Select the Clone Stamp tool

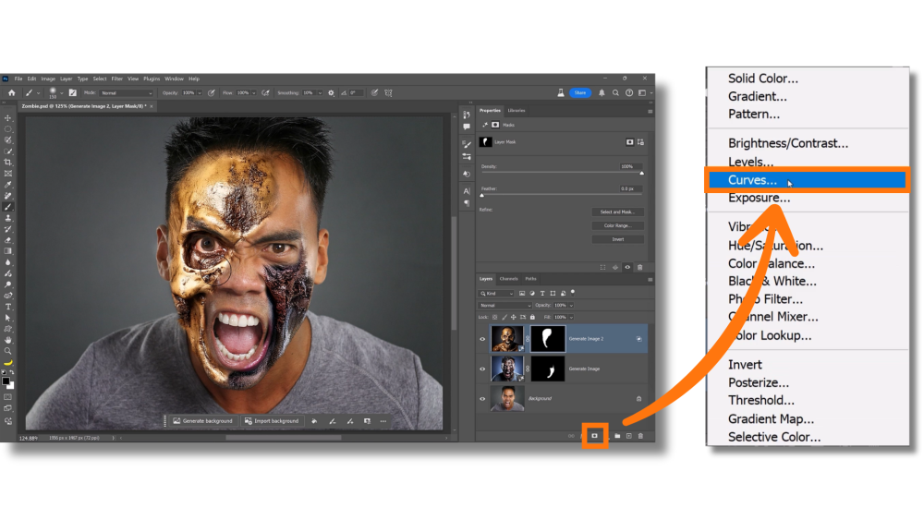pos(8,218)
